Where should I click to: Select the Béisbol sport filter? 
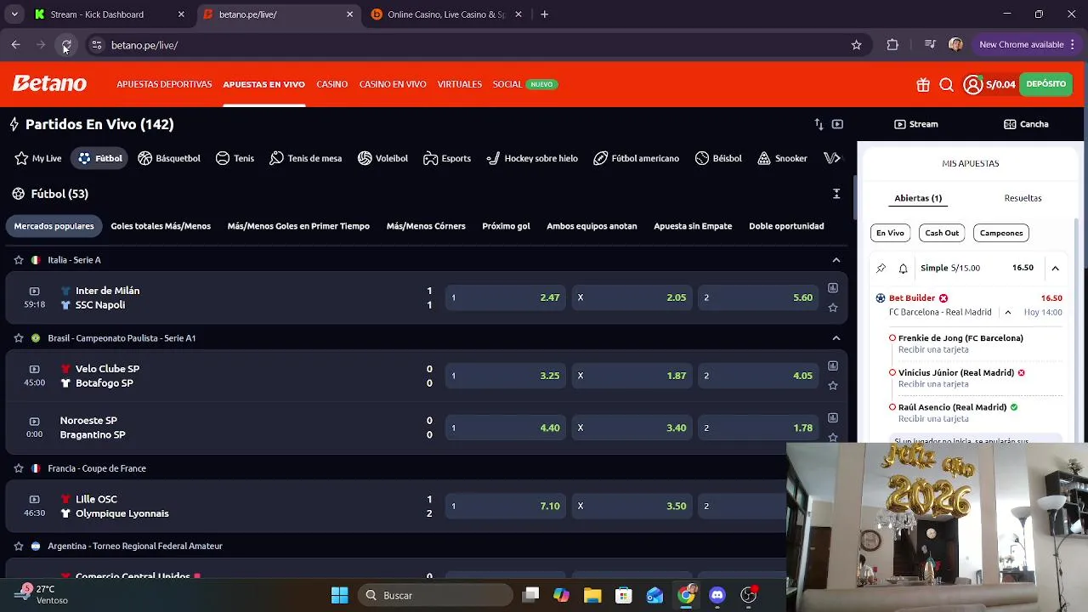pos(718,158)
